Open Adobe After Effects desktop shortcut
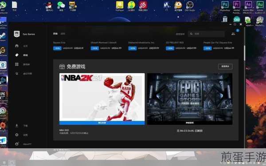This screenshot has width=266, height=166. tap(248, 7)
